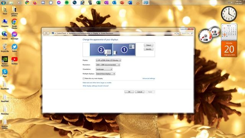Expand the Orientation dropdown showing Landscape
The image size is (245, 138).
(x=104, y=69)
